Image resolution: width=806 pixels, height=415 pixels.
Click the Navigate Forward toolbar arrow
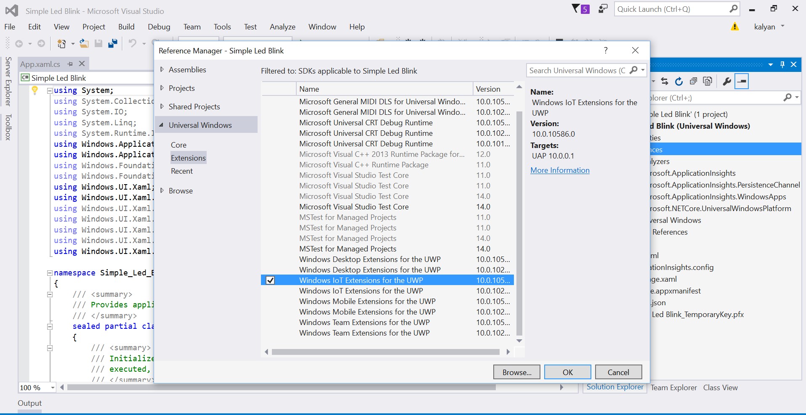click(41, 43)
